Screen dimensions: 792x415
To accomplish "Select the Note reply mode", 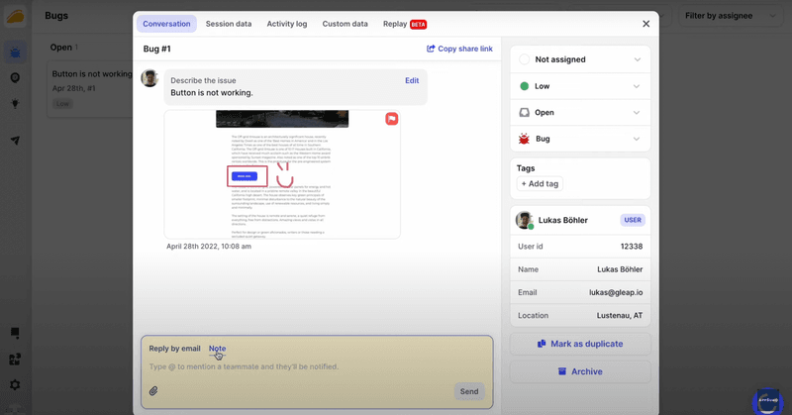I will (217, 349).
